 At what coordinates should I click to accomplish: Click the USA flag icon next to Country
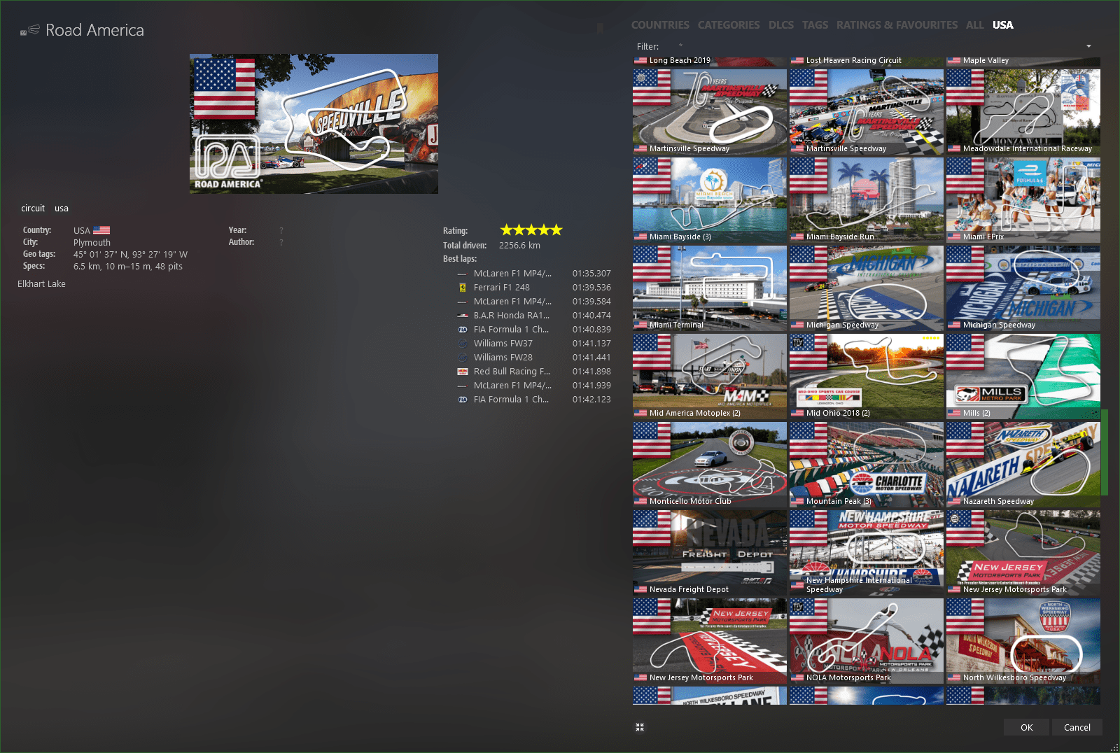pos(101,230)
